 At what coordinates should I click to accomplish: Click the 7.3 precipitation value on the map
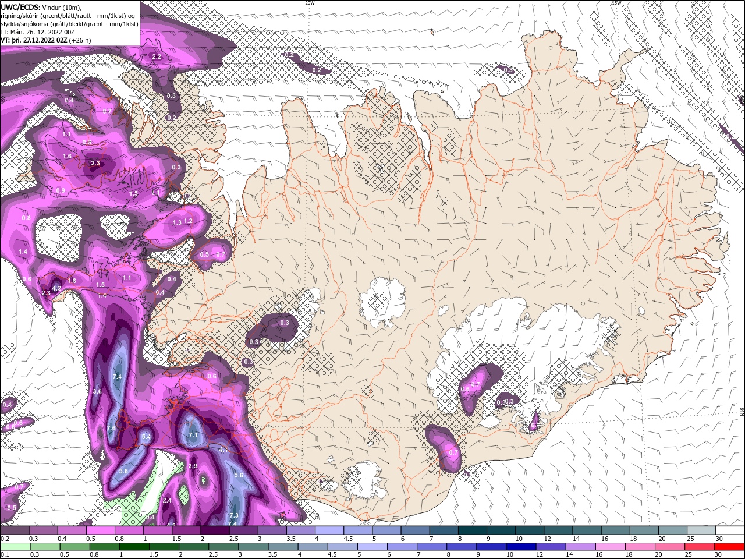point(234,515)
